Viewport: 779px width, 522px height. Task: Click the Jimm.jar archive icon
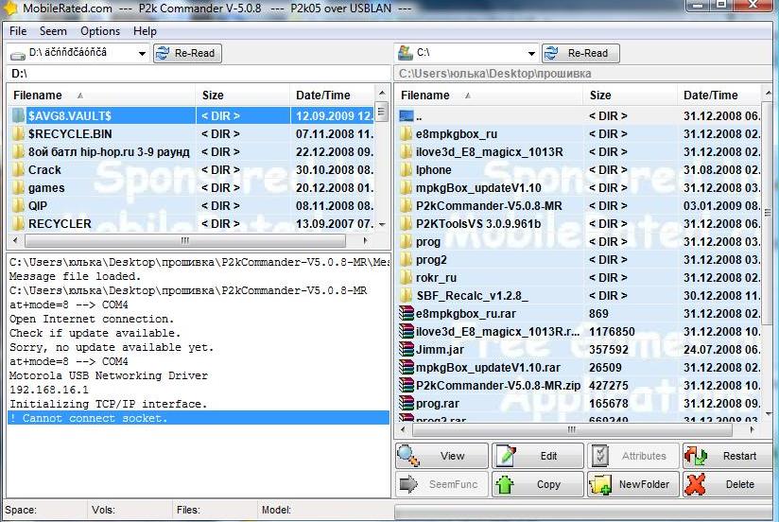[x=407, y=350]
